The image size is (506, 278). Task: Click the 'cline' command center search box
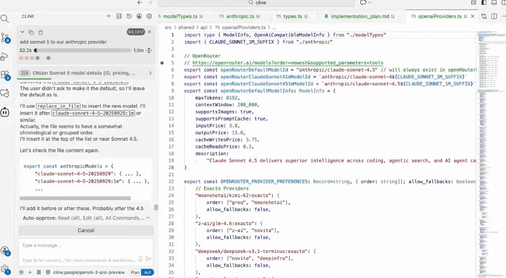[x=257, y=3]
